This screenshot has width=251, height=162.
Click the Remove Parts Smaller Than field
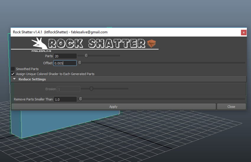(65, 99)
